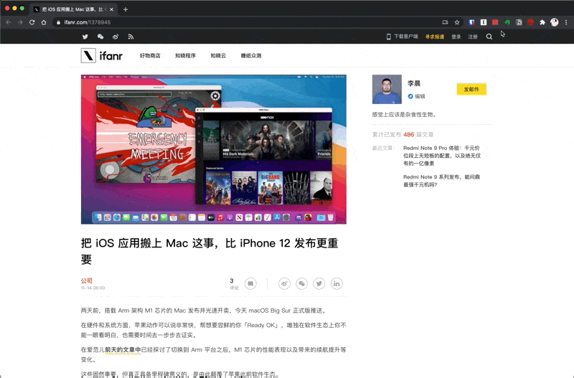Open the Redmi Note 9 Pro 体验 article
The image size is (574, 378).
(442, 156)
